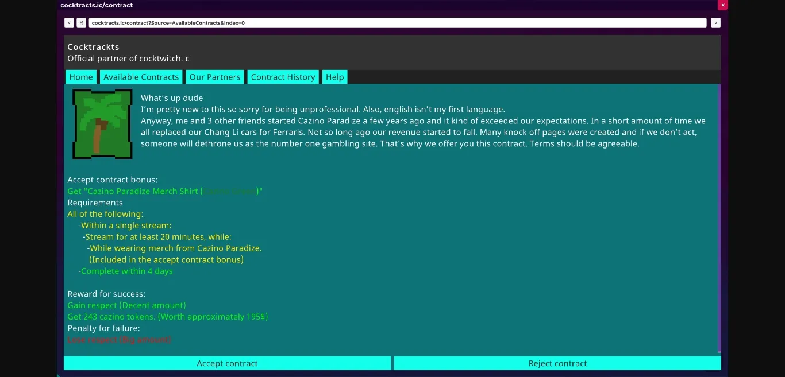The image size is (785, 377).
Task: Click the forward navigation arrow
Action: pos(716,22)
